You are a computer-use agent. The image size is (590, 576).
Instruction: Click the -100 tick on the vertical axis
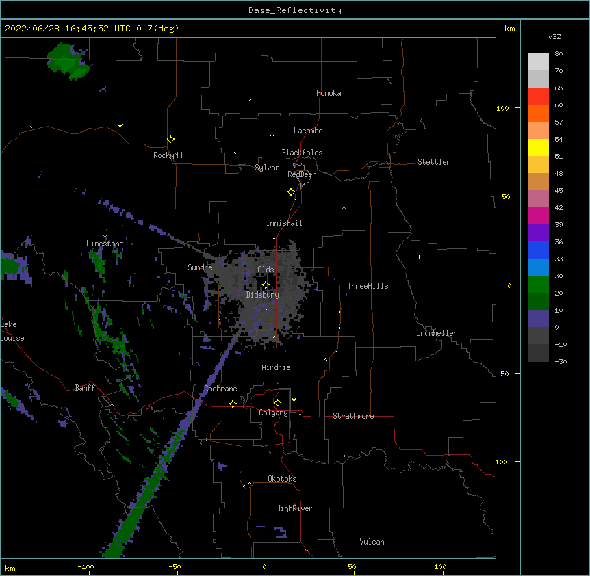(500, 462)
